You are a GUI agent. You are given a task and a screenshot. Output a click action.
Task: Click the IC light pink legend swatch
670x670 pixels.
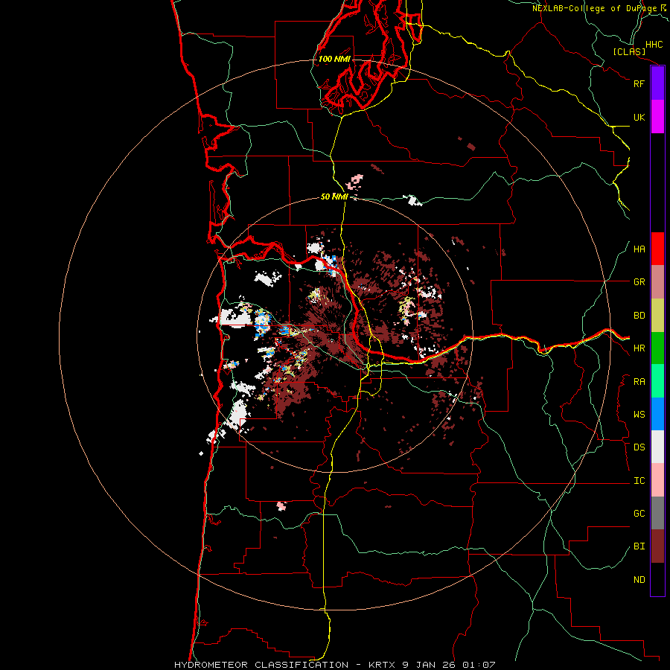point(657,480)
